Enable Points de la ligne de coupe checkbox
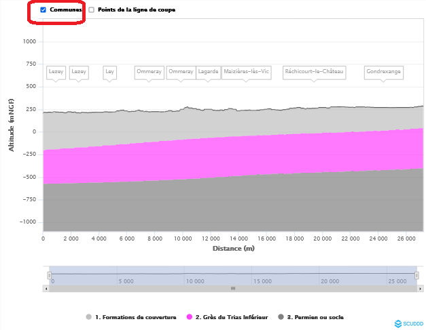The height and width of the screenshot is (330, 426). (x=92, y=10)
